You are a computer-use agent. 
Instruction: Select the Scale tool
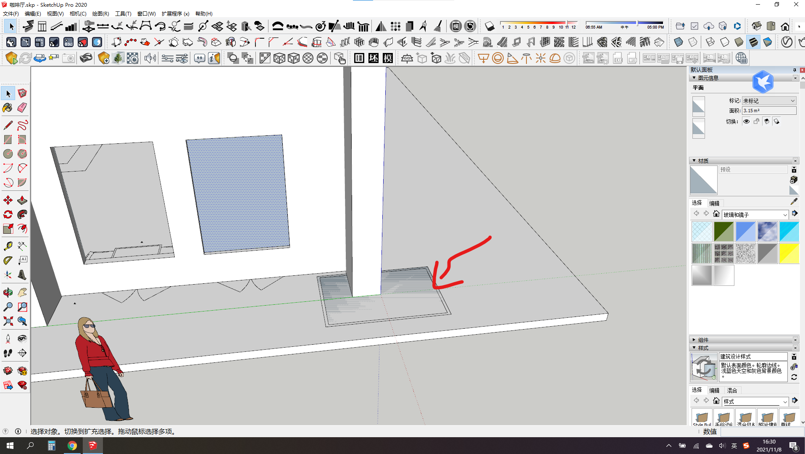[8, 229]
